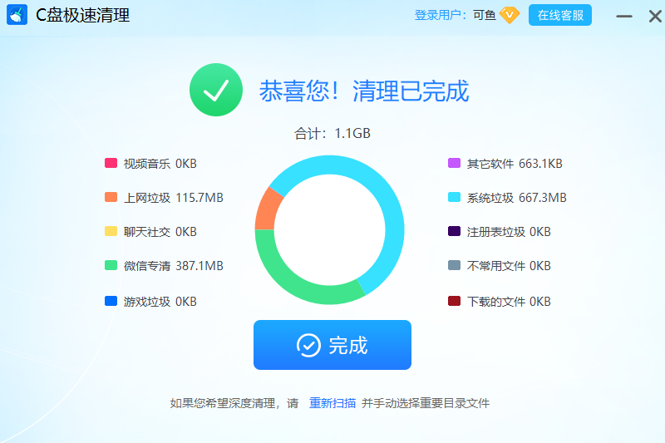Click the green checkmark success icon
665x443 pixels.
215,90
